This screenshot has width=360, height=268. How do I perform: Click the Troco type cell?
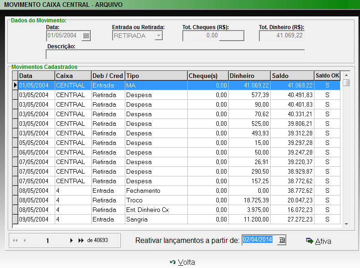click(156, 200)
